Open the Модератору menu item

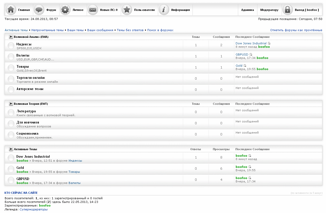point(269,10)
